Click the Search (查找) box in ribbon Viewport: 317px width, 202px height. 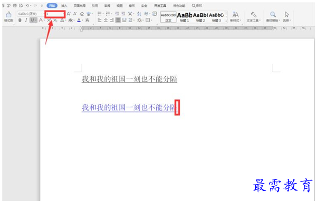(x=197, y=6)
